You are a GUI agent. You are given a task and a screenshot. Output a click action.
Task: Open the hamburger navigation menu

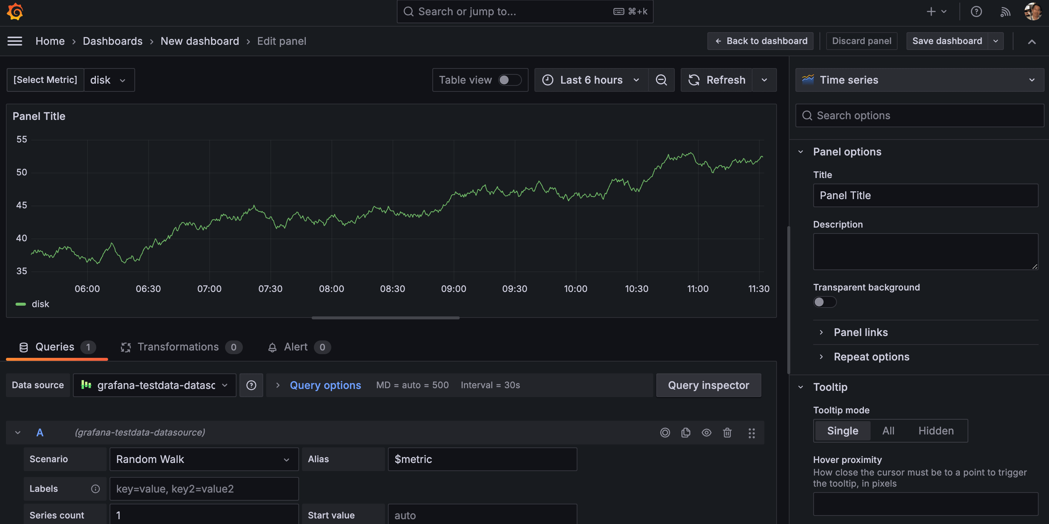coord(15,41)
